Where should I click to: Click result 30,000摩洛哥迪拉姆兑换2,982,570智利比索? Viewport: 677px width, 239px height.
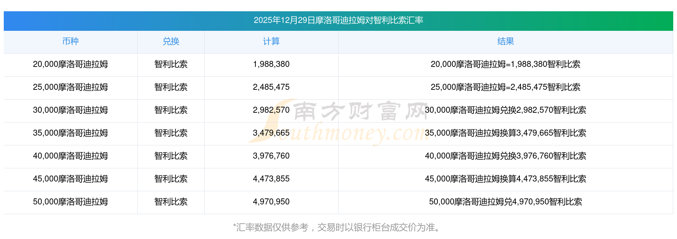tap(505, 110)
